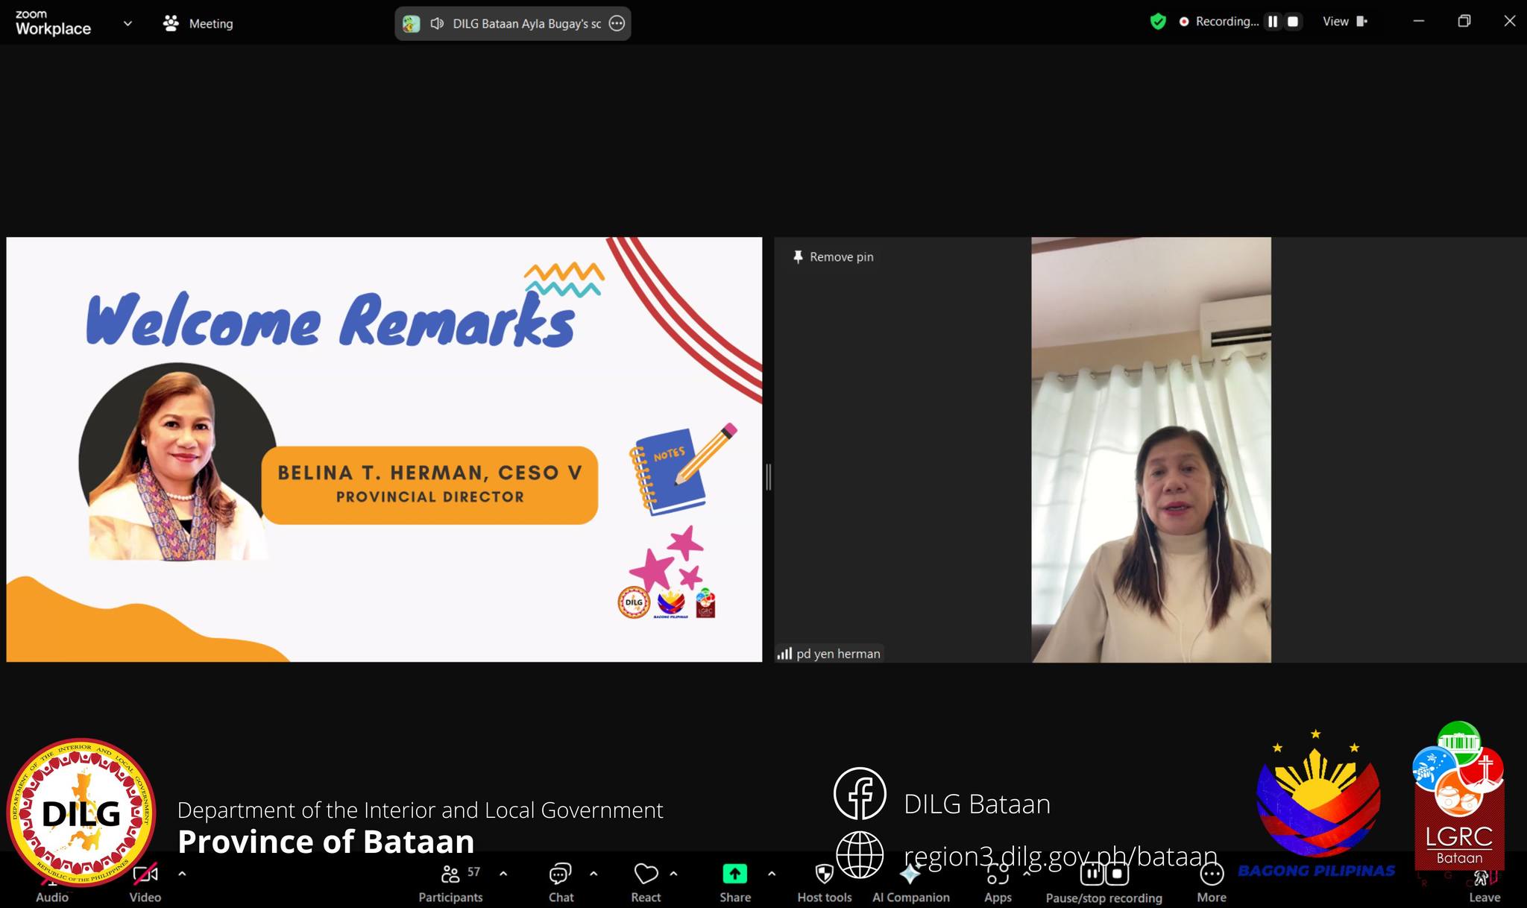Viewport: 1527px width, 908px height.
Task: Click the pd yen herman name label
Action: click(838, 654)
